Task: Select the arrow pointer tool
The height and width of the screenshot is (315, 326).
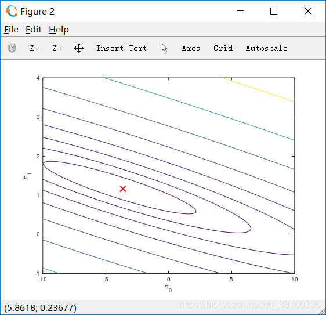Action: (165, 48)
